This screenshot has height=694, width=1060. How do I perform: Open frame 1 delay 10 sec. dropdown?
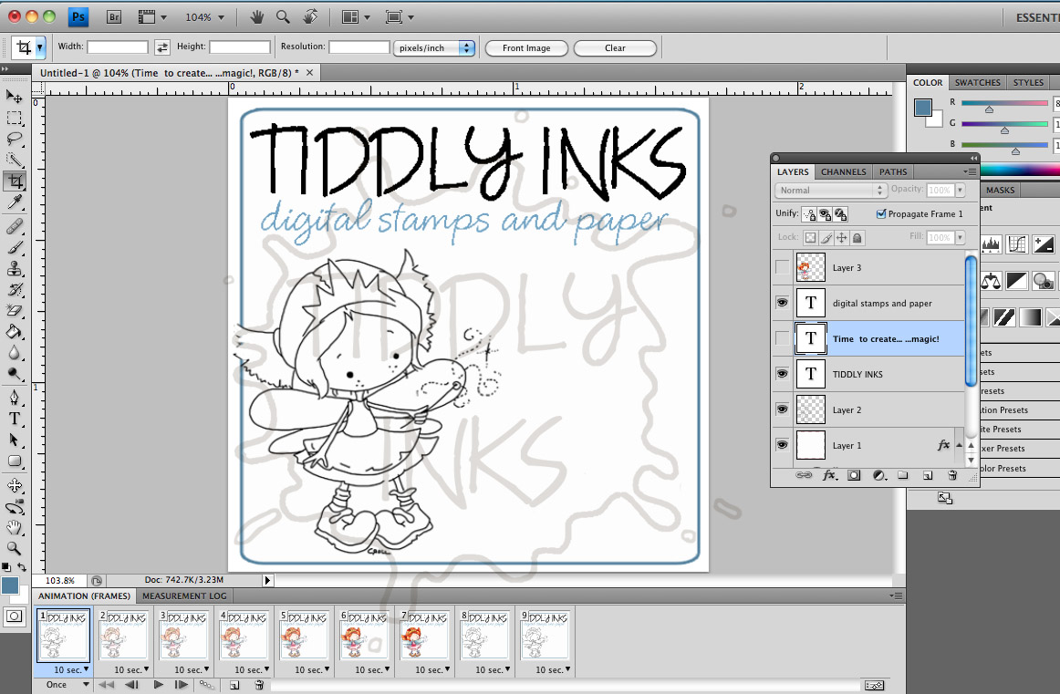tap(72, 669)
